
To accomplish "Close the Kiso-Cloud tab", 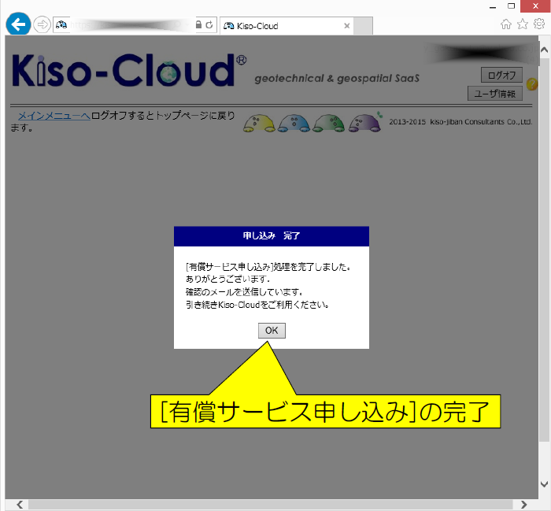I will [x=347, y=26].
